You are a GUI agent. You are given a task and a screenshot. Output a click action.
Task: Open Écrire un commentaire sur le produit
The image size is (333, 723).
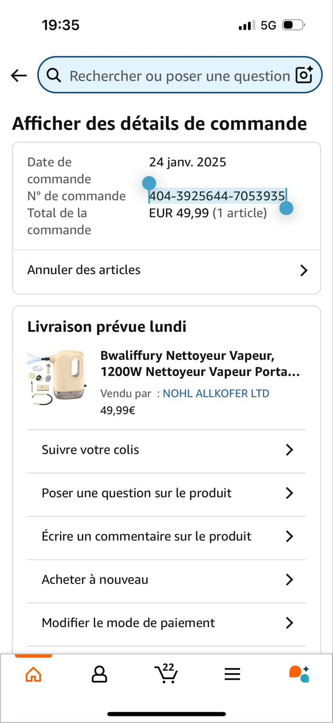pyautogui.click(x=146, y=536)
